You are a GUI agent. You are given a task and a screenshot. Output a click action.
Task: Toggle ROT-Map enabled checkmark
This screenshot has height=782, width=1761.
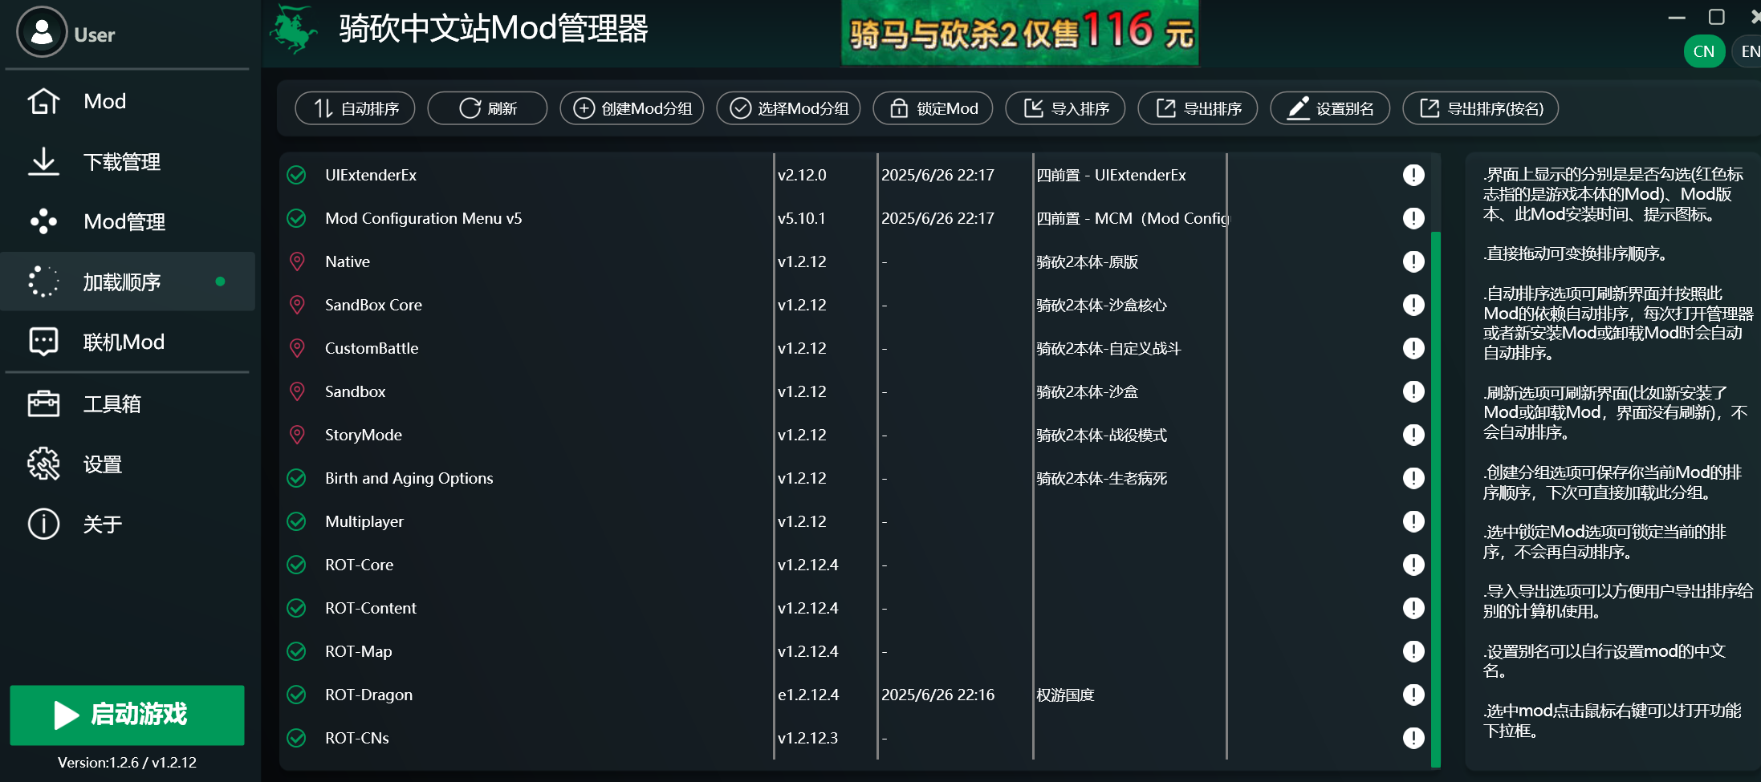pos(297,651)
